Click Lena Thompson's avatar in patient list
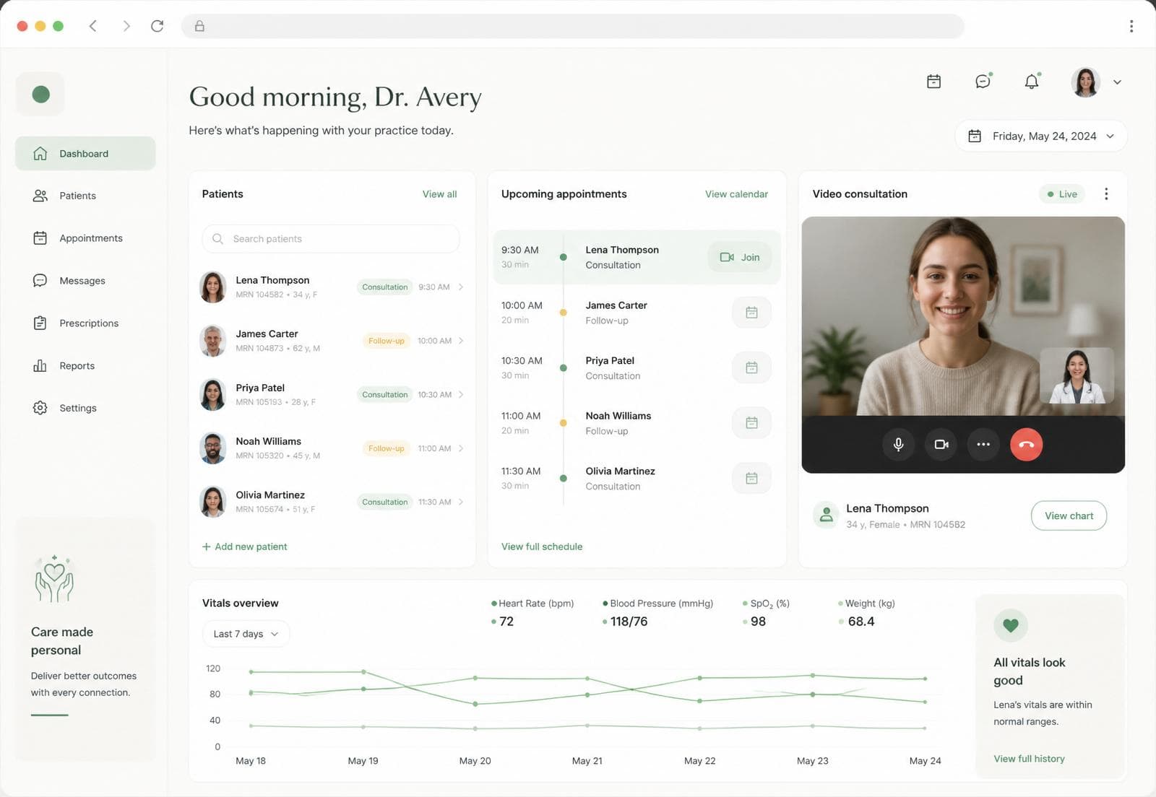 point(212,287)
